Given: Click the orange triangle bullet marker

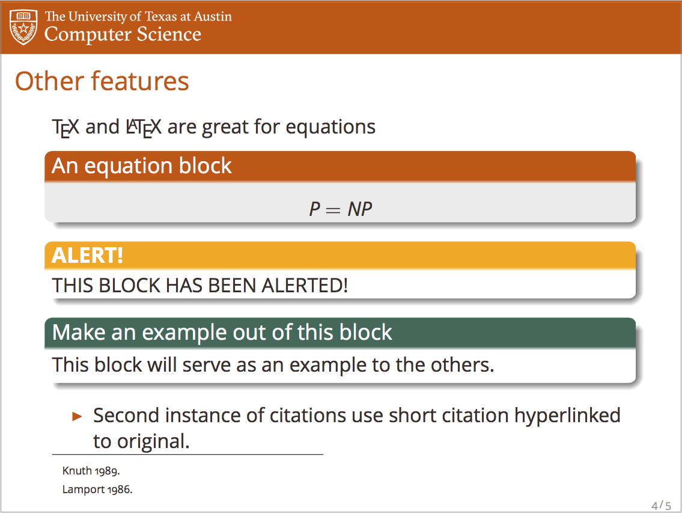Looking at the screenshot, I should pyautogui.click(x=77, y=416).
